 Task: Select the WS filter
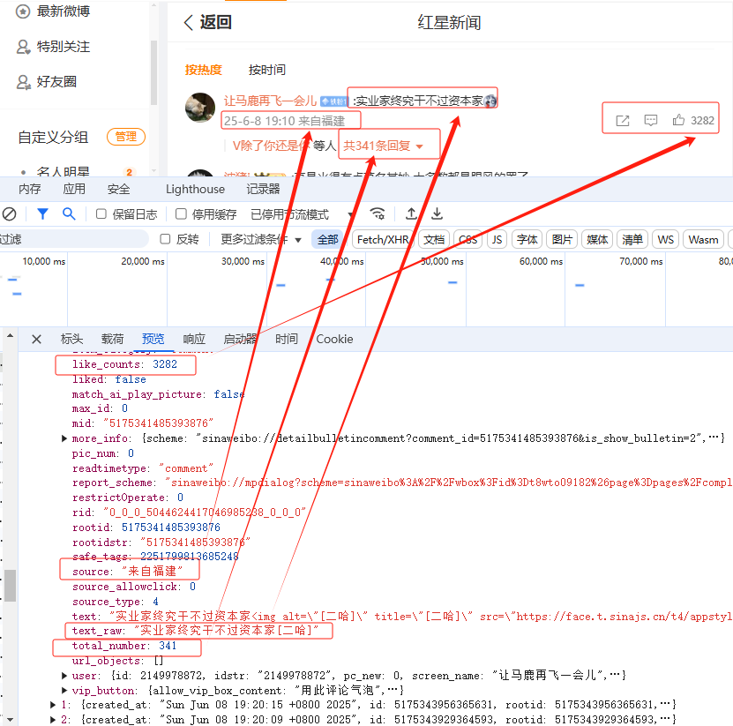[665, 240]
